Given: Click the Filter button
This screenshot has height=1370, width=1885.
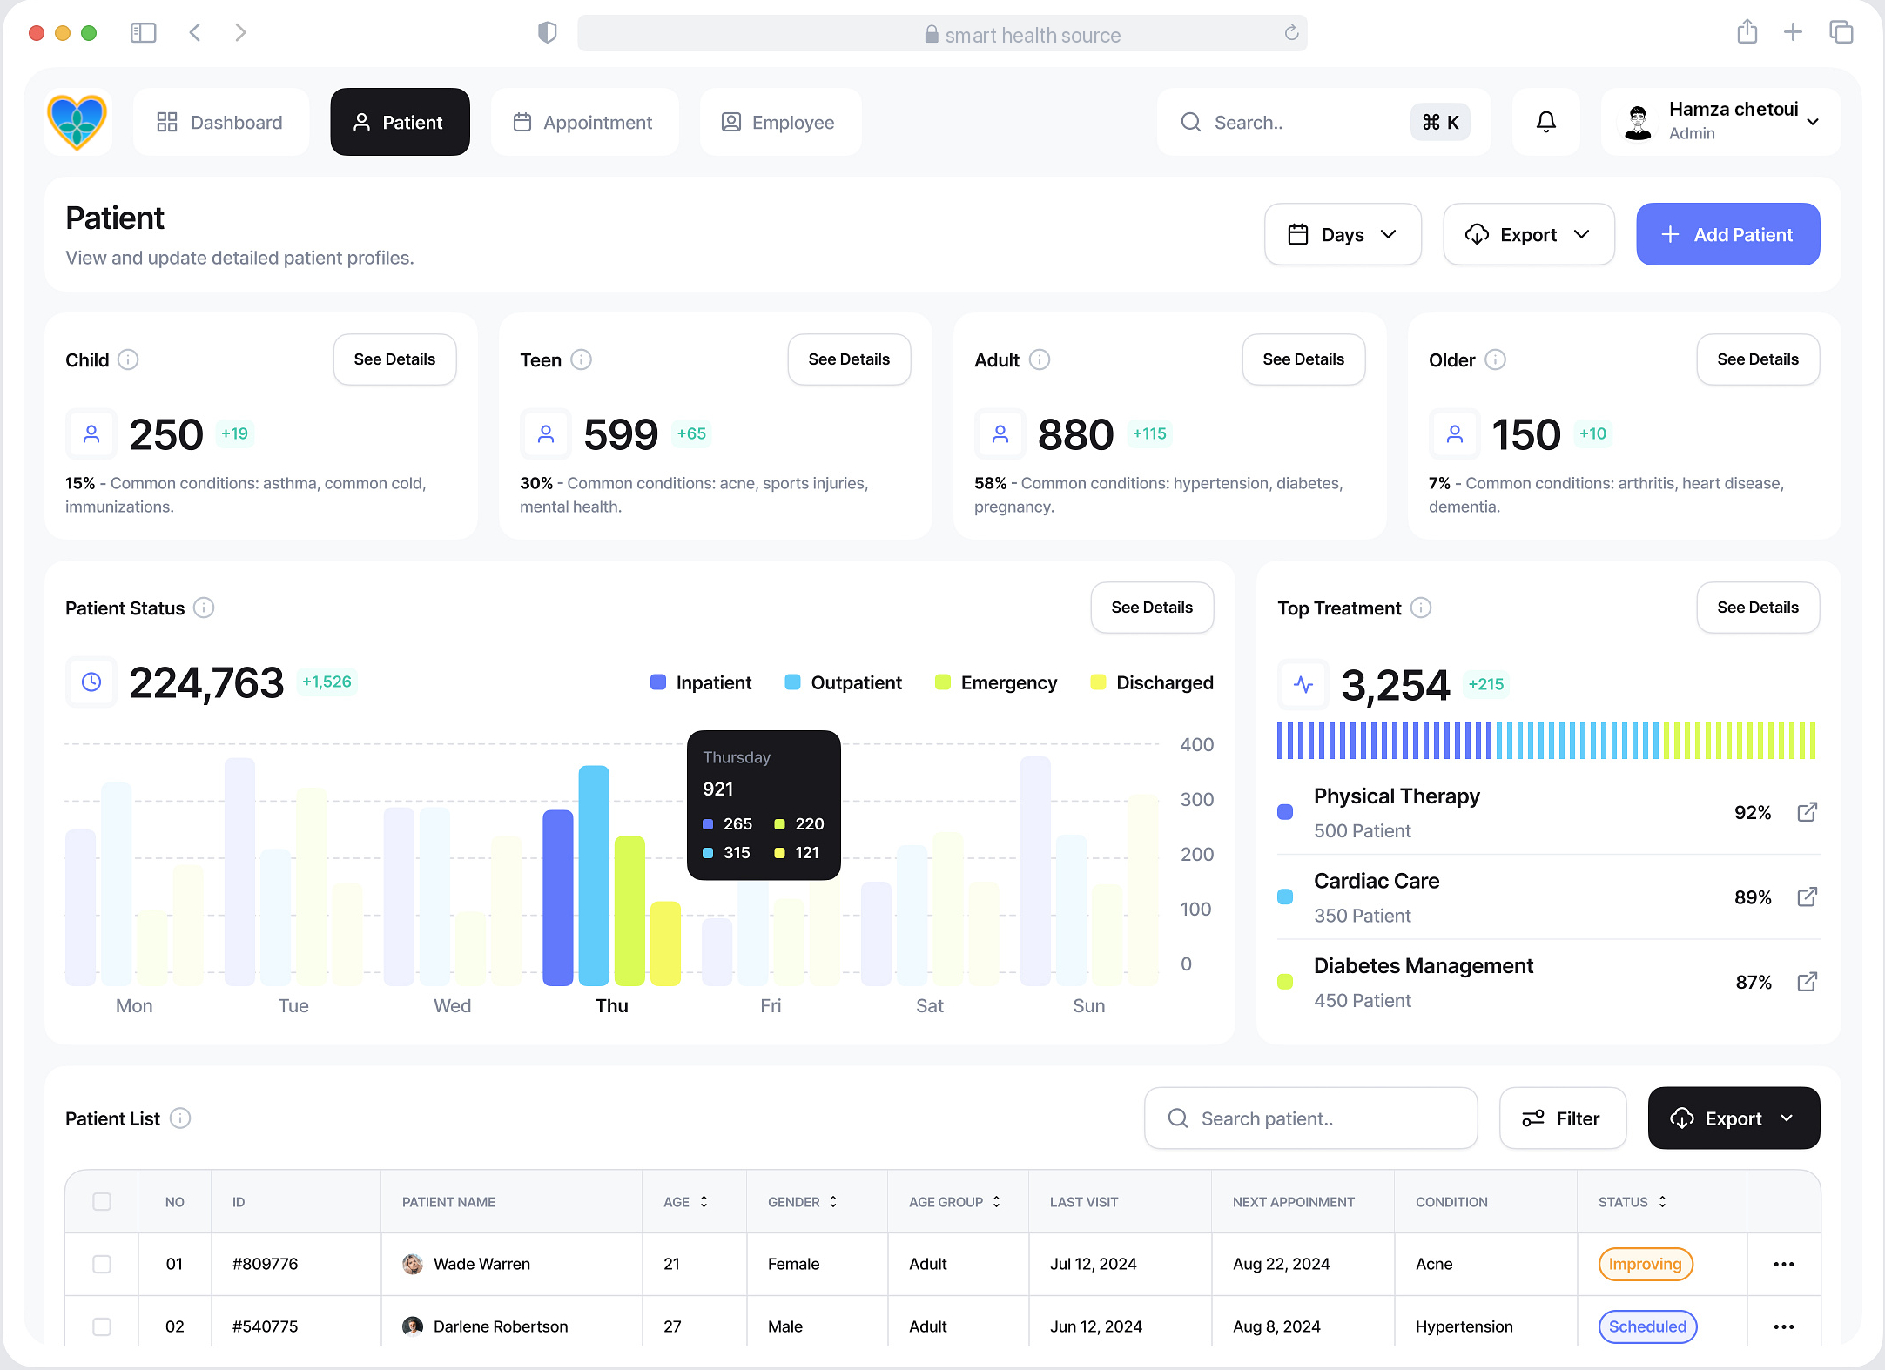Looking at the screenshot, I should pyautogui.click(x=1562, y=1118).
